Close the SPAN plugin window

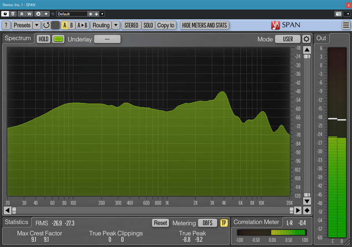coord(348,5)
